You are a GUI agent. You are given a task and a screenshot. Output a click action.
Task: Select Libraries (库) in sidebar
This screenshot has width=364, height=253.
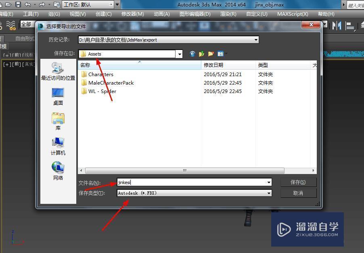point(58,122)
